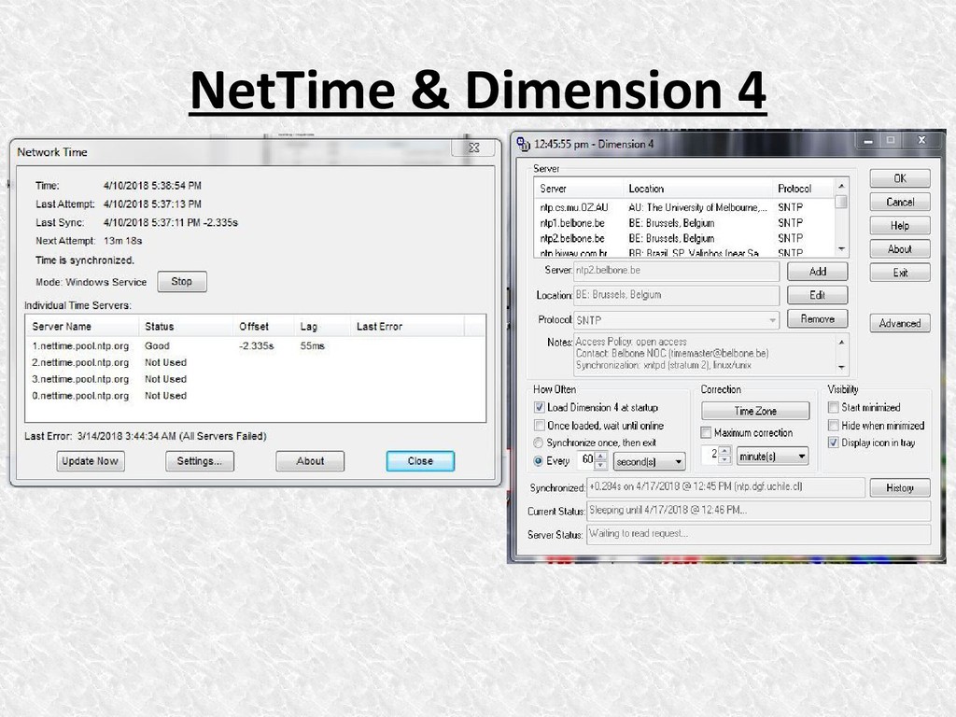
Task: Select ntp1.belbone.be server row
Action: pos(684,223)
